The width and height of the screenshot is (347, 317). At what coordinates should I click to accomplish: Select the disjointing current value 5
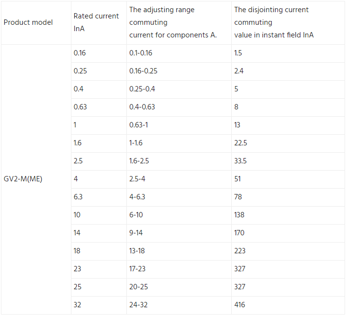[x=288, y=89]
